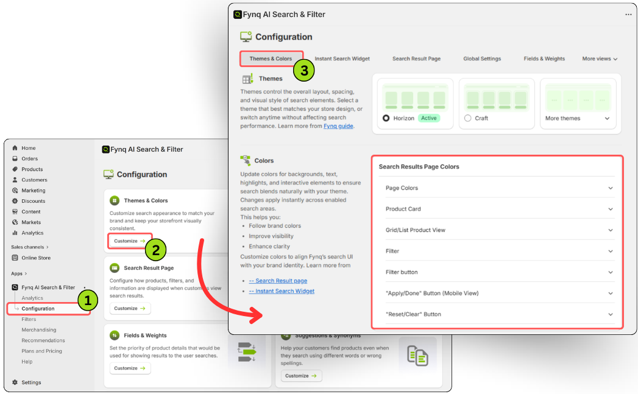638x394 pixels.
Task: Click the Content icon in sidebar
Action: coord(15,211)
